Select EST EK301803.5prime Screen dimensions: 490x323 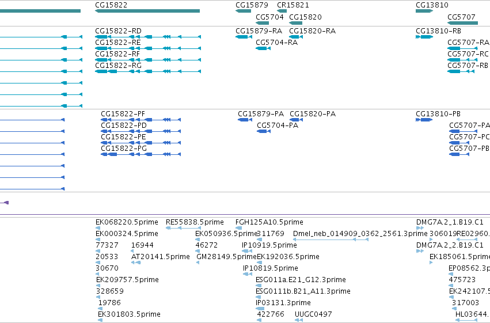(100, 320)
